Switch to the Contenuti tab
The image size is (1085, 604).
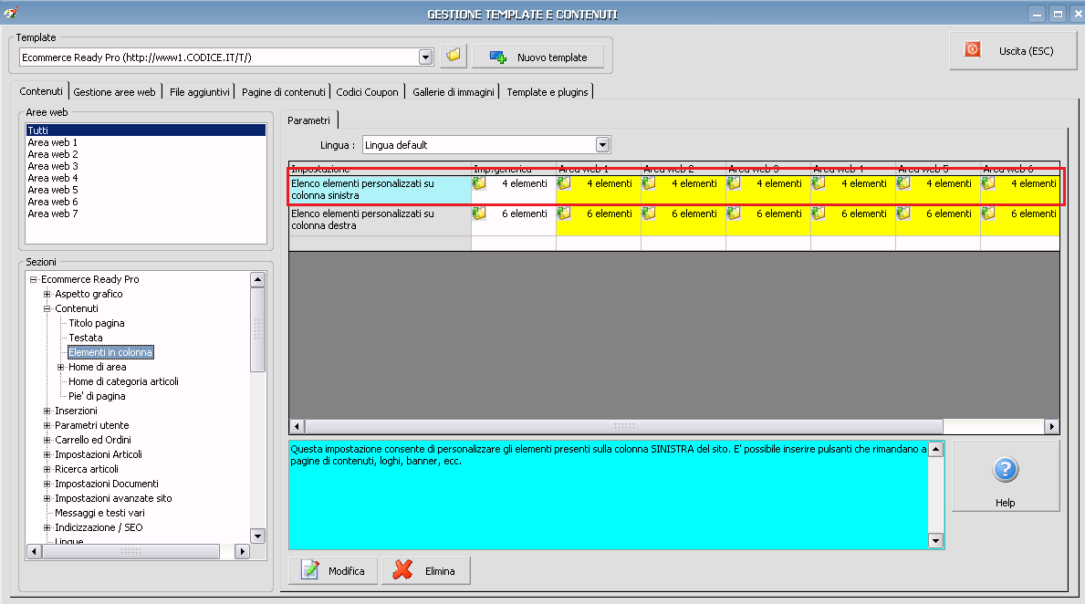coord(41,91)
